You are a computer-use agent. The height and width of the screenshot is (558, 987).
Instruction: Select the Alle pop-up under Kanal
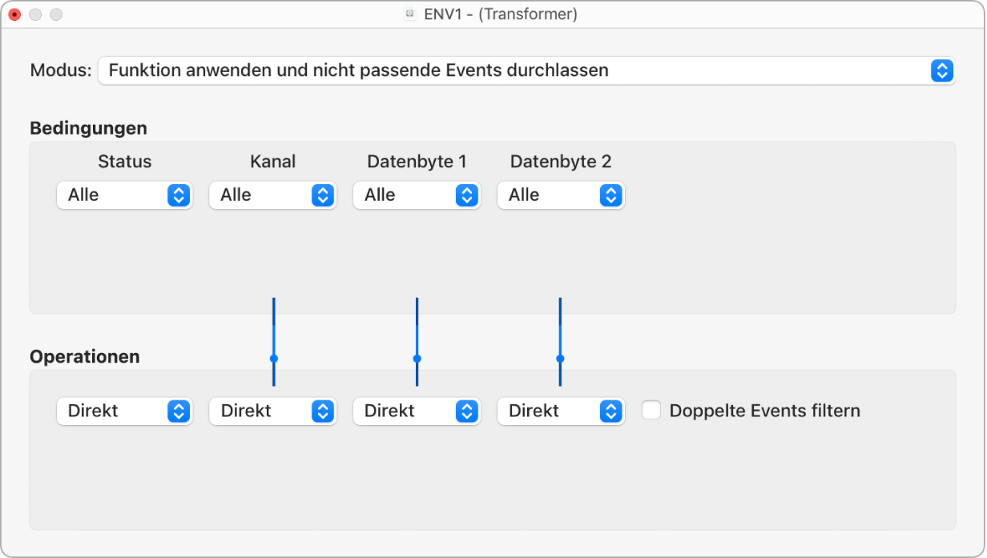pyautogui.click(x=272, y=195)
